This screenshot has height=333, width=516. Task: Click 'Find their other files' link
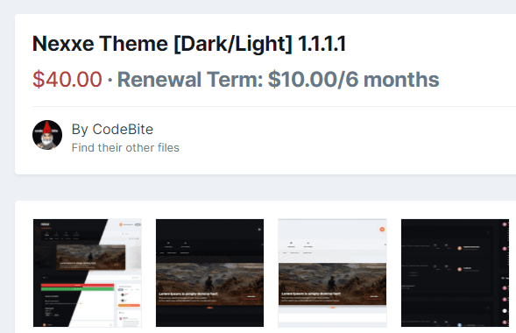(x=125, y=148)
